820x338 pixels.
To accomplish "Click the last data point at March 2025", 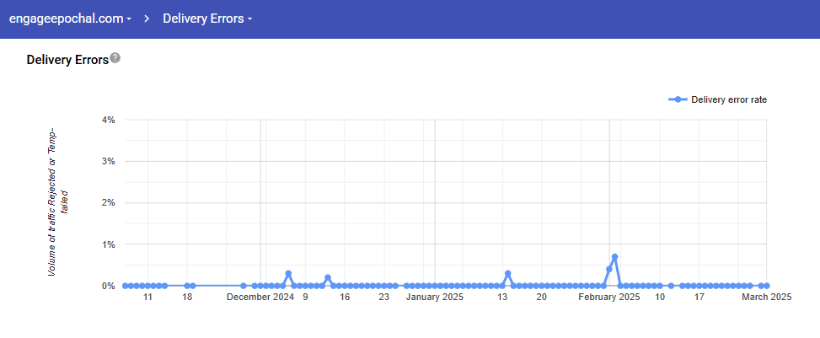I will click(x=767, y=286).
